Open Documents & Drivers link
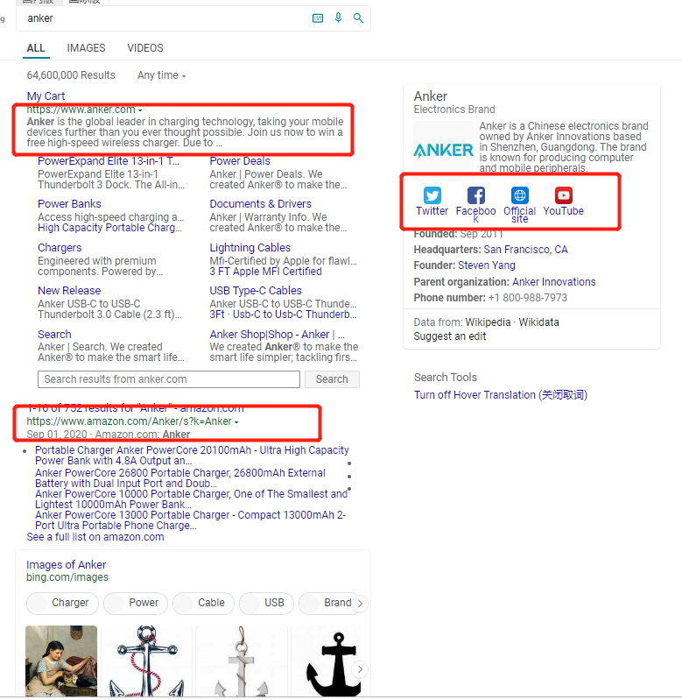 point(261,204)
